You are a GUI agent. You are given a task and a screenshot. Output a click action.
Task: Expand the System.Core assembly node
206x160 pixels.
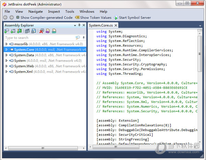coord(7,49)
